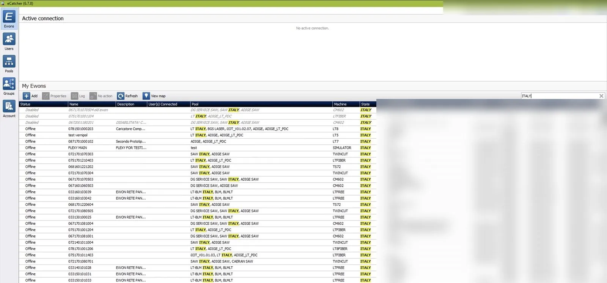The image size is (607, 283).
Task: Sort by the Pool column header
Action: 261,104
